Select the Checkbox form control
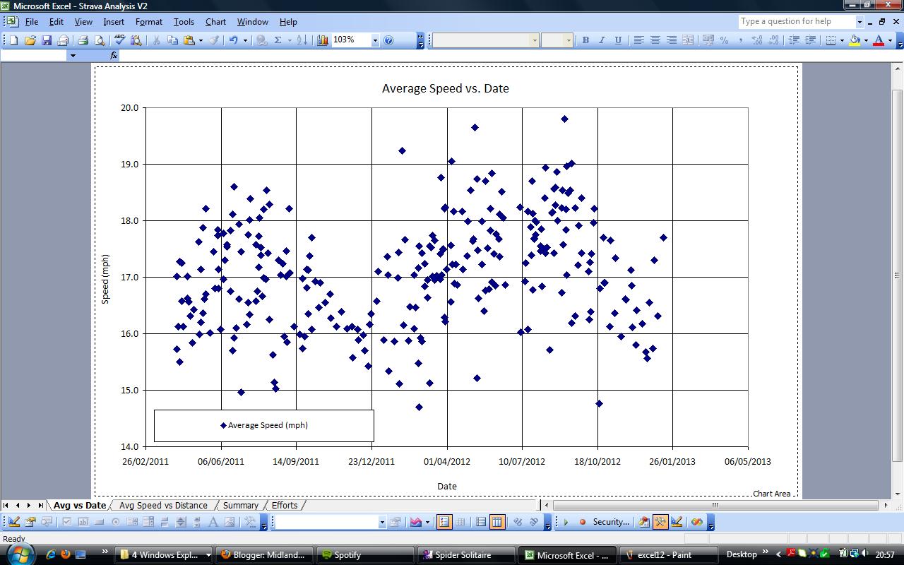Screen dimensions: 904x565 pos(67,522)
